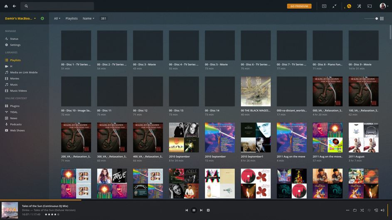
Task: Open the cast to device icon
Action: [370, 6]
